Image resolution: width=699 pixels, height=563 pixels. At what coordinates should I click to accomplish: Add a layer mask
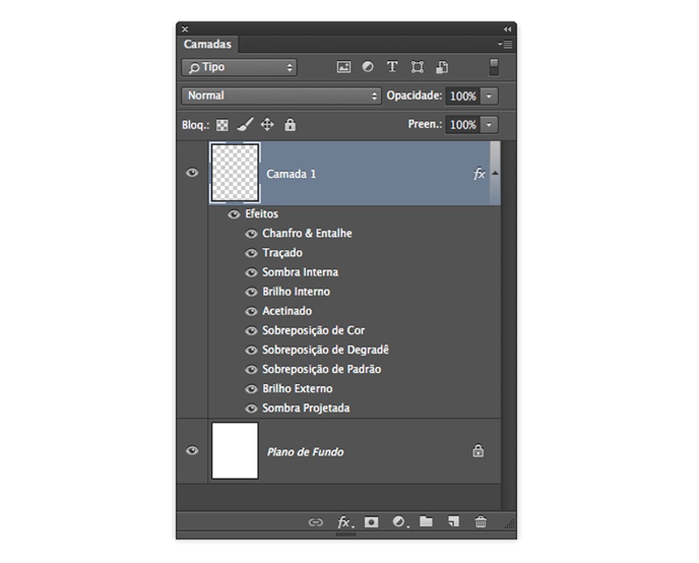pyautogui.click(x=372, y=522)
